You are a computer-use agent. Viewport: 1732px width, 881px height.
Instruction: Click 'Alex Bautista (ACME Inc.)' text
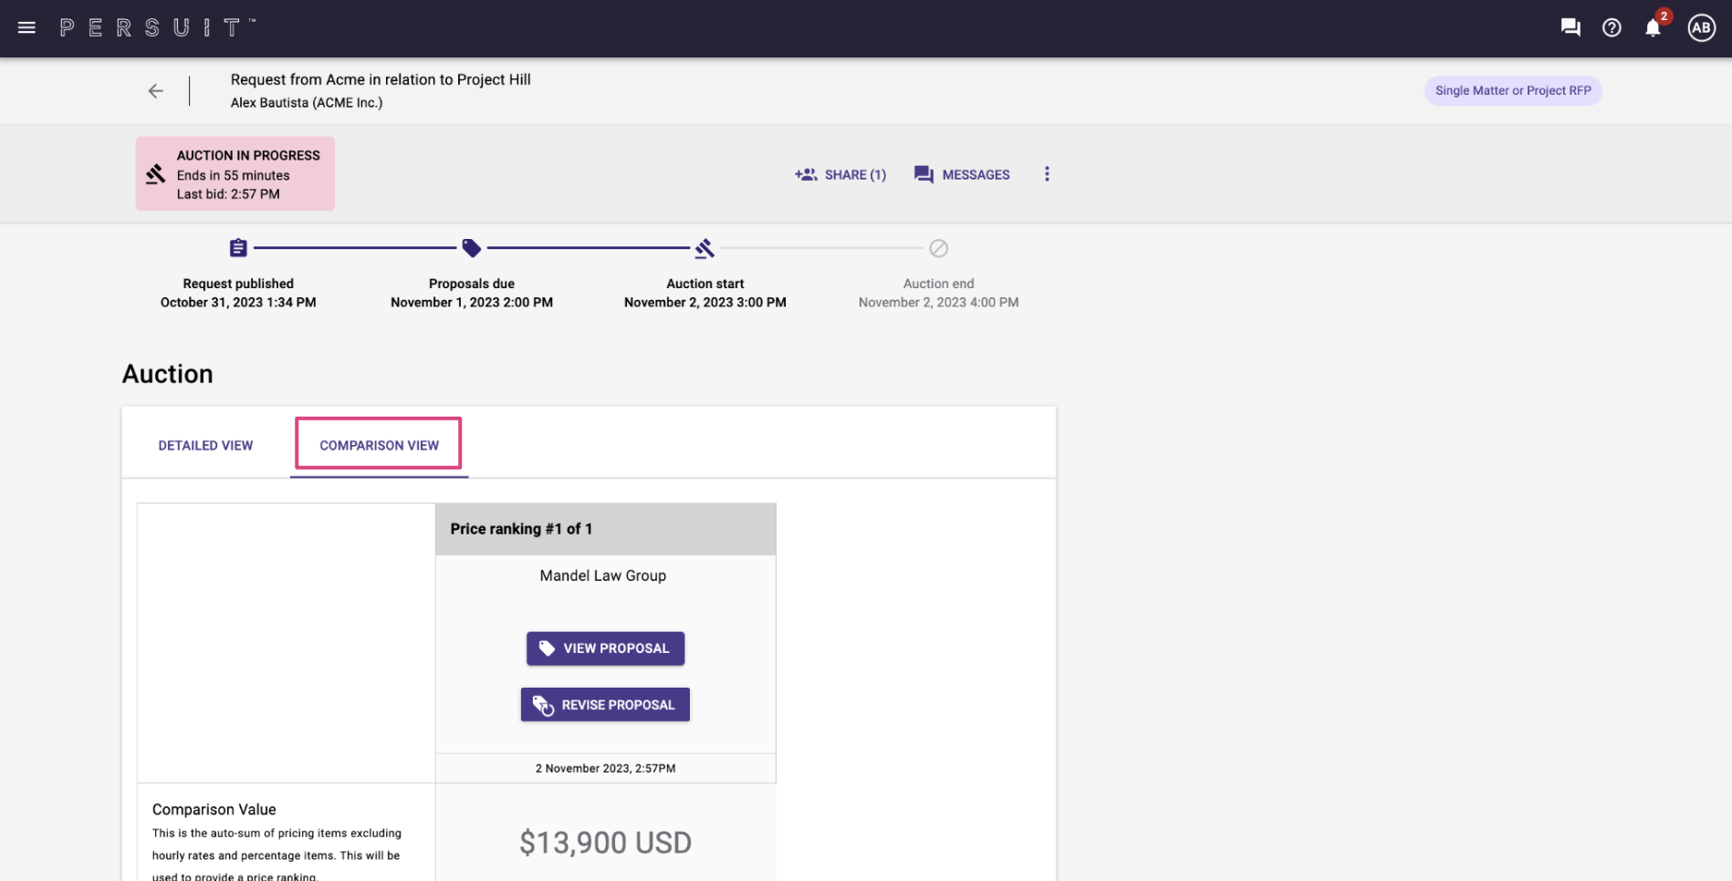coord(307,102)
